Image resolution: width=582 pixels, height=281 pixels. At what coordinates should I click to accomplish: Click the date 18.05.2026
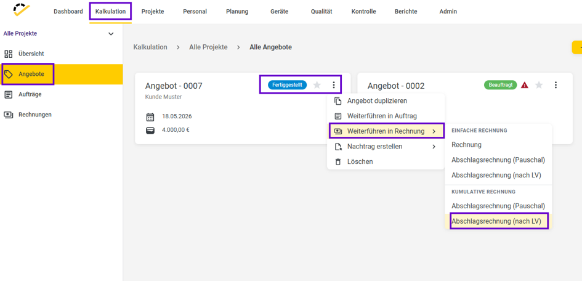pyautogui.click(x=177, y=116)
